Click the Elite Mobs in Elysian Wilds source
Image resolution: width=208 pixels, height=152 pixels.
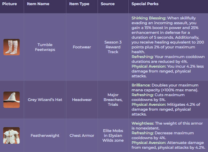coord(113,135)
